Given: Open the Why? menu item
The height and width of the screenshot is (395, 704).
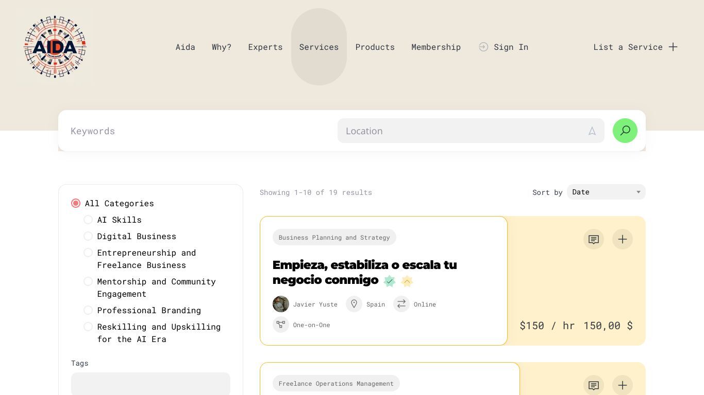Looking at the screenshot, I should [222, 47].
